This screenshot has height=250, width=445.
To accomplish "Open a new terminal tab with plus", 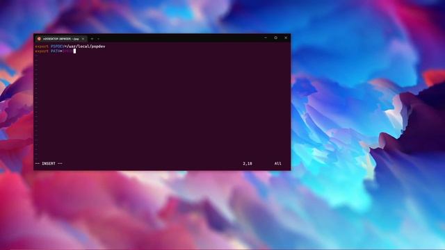I will [92, 39].
